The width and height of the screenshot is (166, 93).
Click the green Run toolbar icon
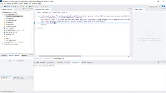(30, 6)
